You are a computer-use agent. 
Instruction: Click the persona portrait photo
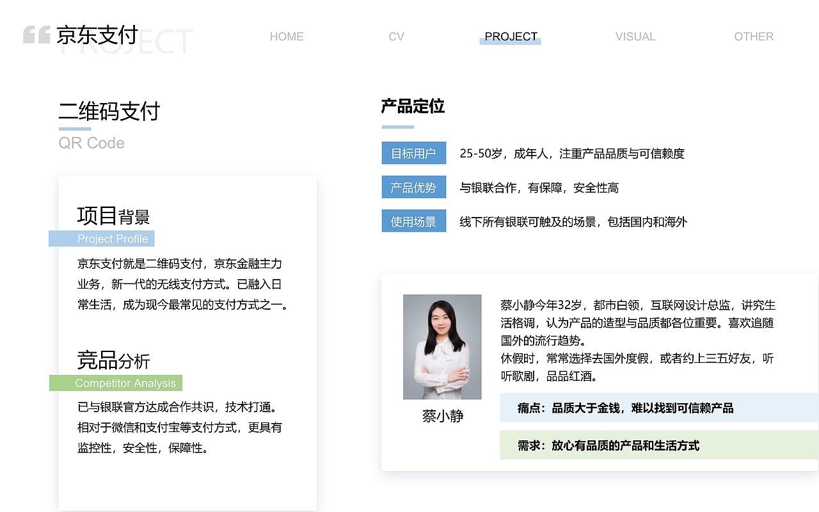click(x=442, y=347)
